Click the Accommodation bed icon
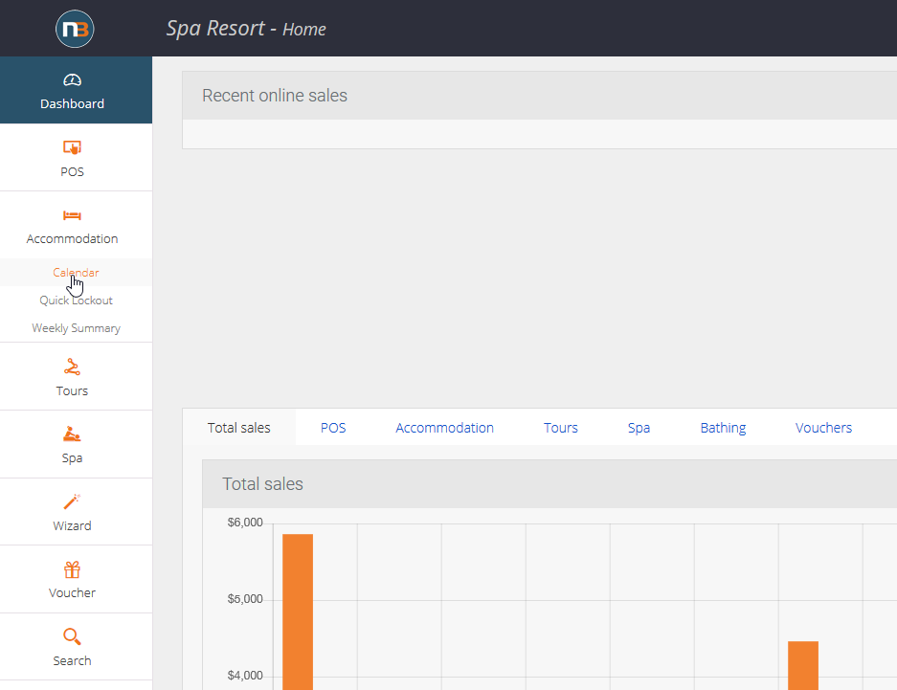The width and height of the screenshot is (897, 690). pos(72,215)
